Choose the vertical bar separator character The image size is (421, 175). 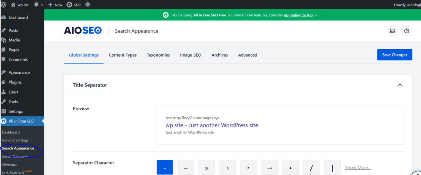(x=332, y=167)
